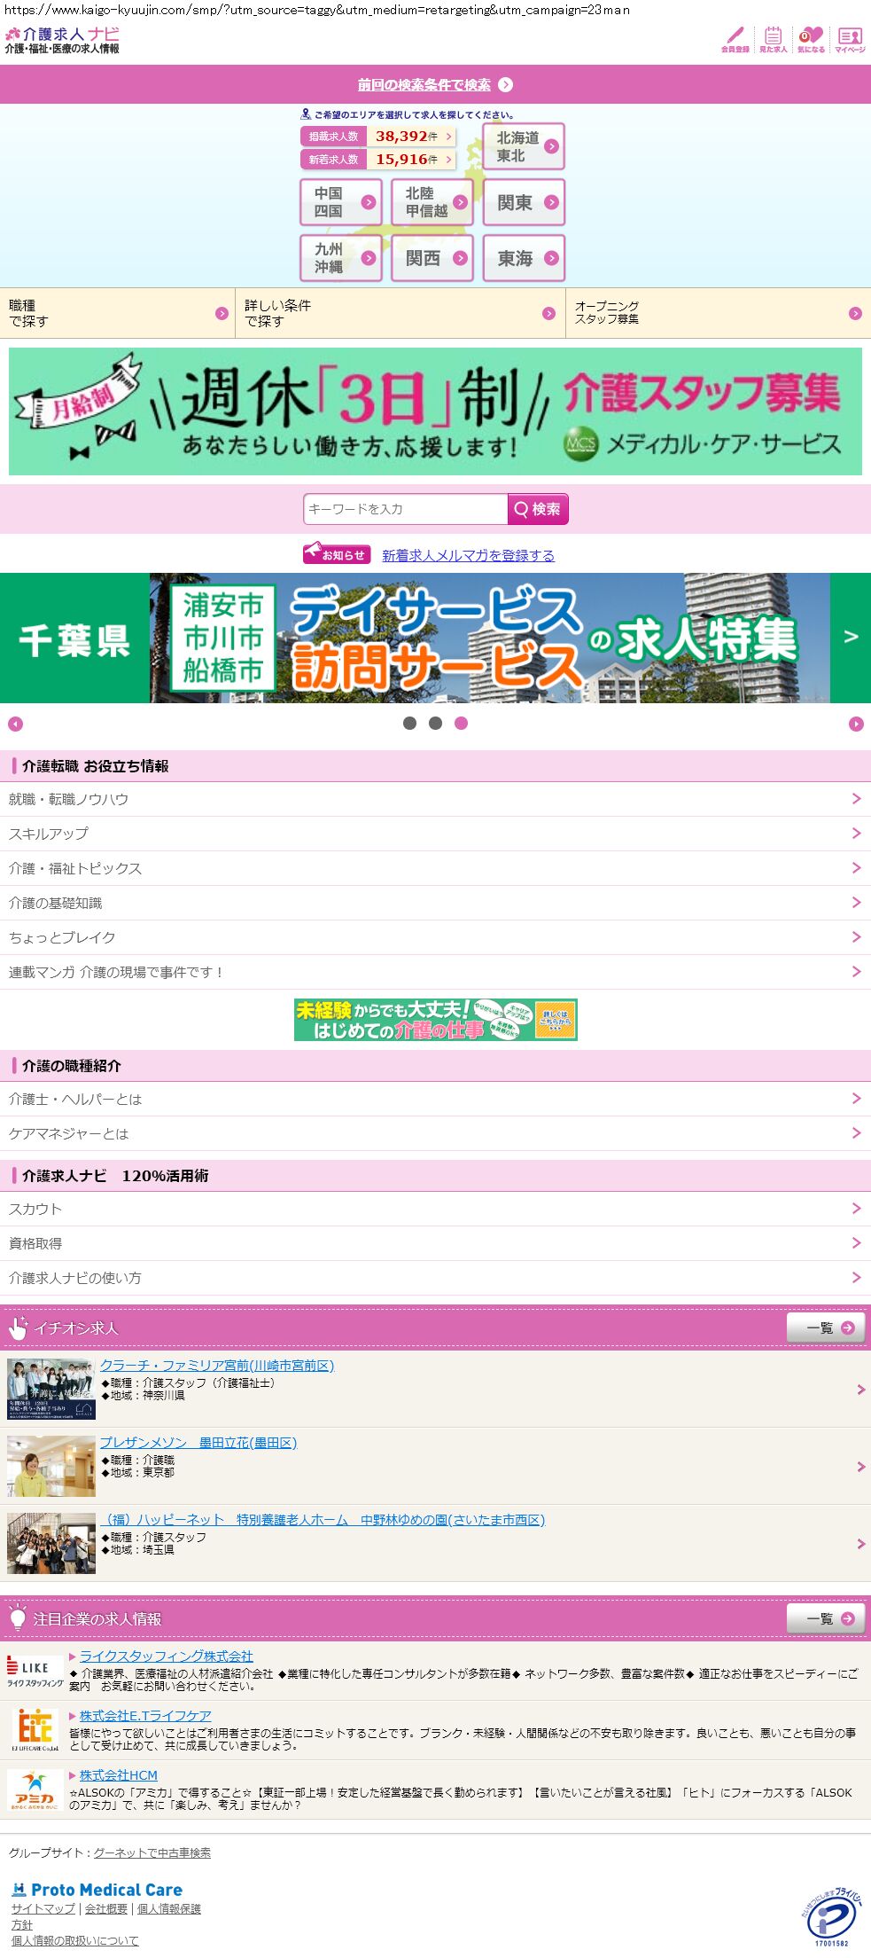Screen dimensions: 871x1958
Task: Click the 週休3日制 banner advertisement
Action: 435,411
